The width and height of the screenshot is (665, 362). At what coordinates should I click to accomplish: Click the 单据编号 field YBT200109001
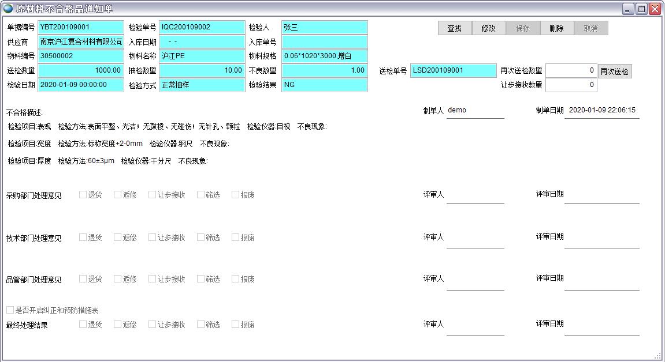coord(81,27)
